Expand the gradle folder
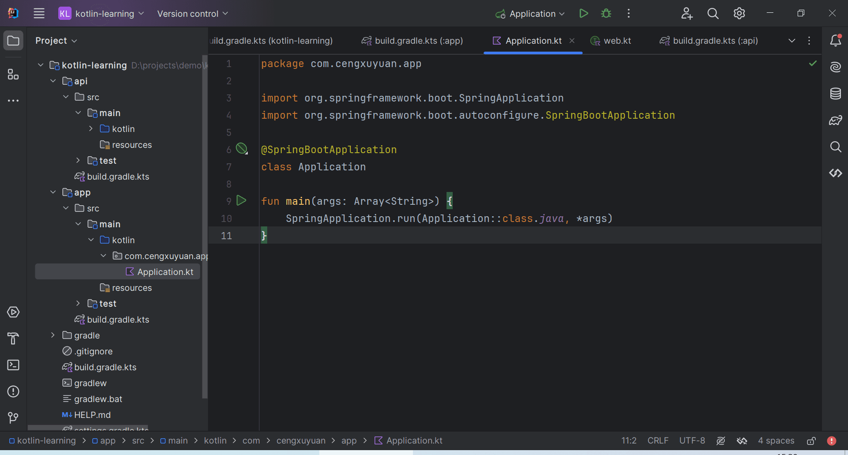This screenshot has height=455, width=848. point(53,335)
